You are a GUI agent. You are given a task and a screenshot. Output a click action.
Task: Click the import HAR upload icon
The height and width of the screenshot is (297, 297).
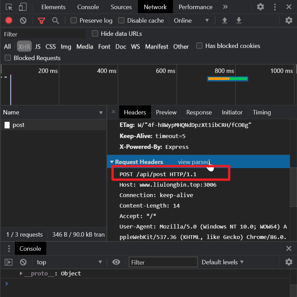coord(224,21)
